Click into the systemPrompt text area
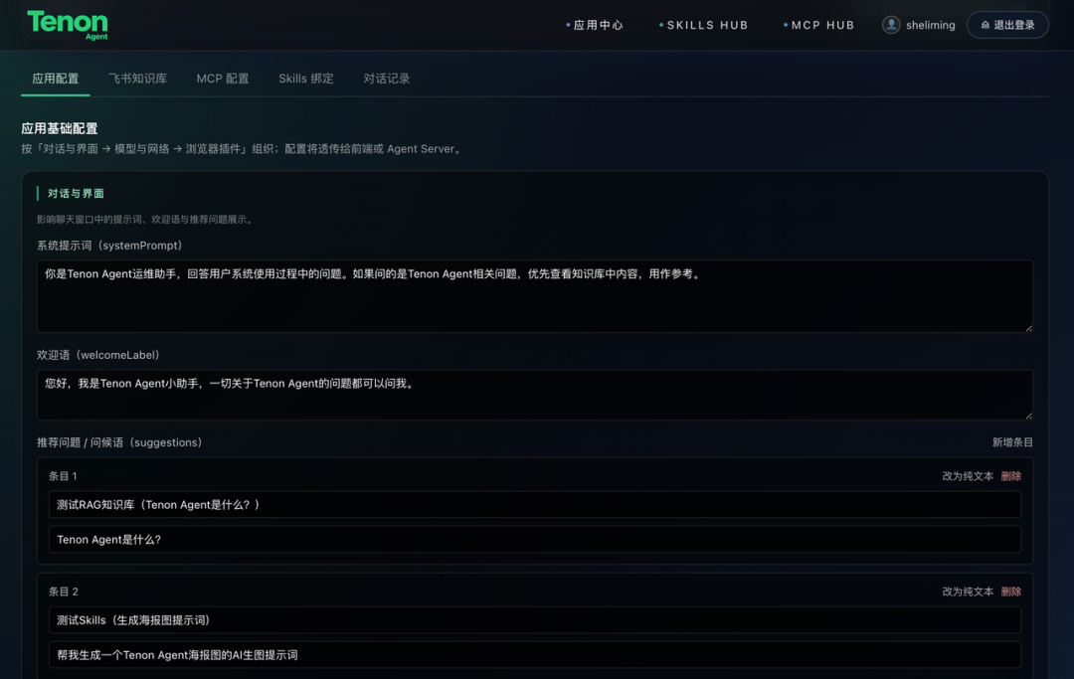The width and height of the screenshot is (1074, 679). click(x=535, y=296)
